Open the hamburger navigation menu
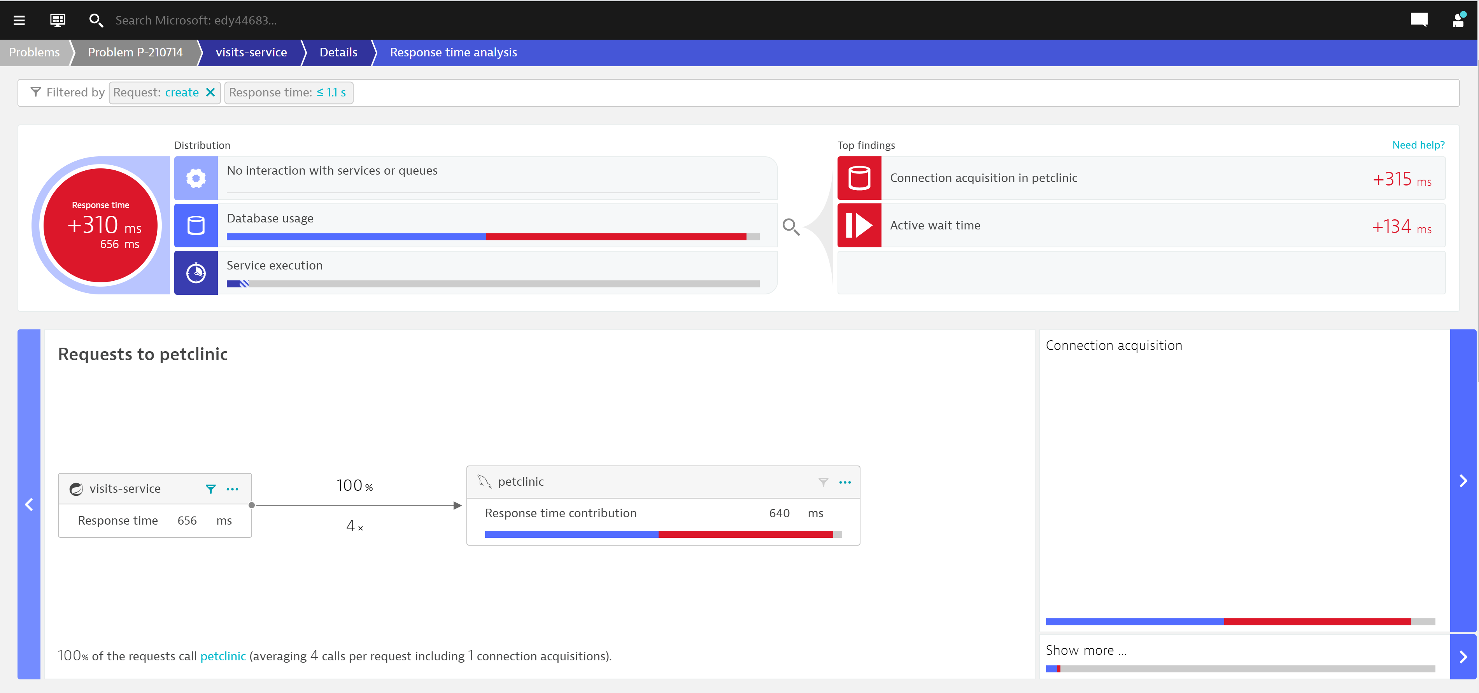Screen dimensions: 1479x693 coord(19,21)
